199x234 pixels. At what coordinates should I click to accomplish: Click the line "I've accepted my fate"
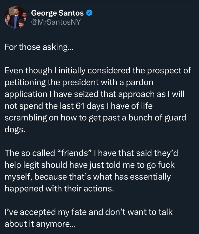[88, 212]
